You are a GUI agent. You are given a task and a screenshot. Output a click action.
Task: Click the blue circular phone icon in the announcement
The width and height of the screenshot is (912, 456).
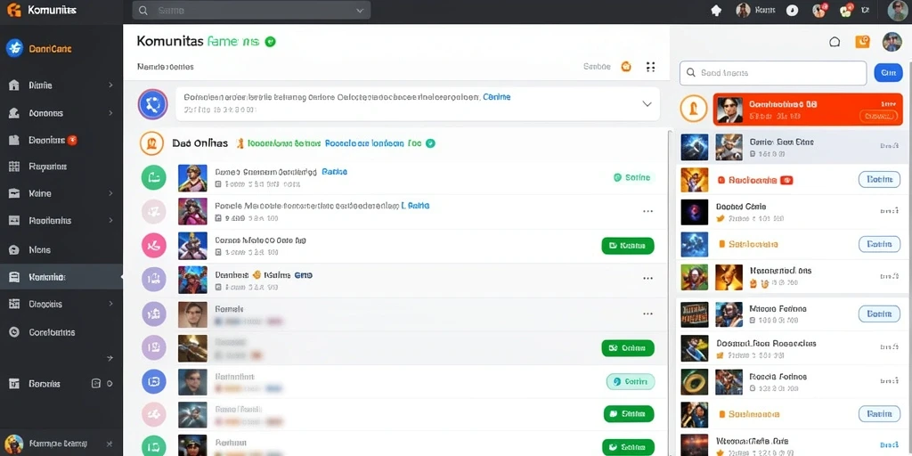pyautogui.click(x=153, y=105)
